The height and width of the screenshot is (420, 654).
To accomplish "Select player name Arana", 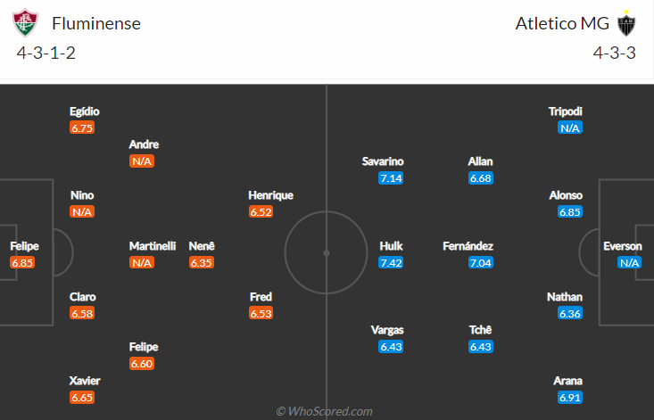I will point(567,381).
